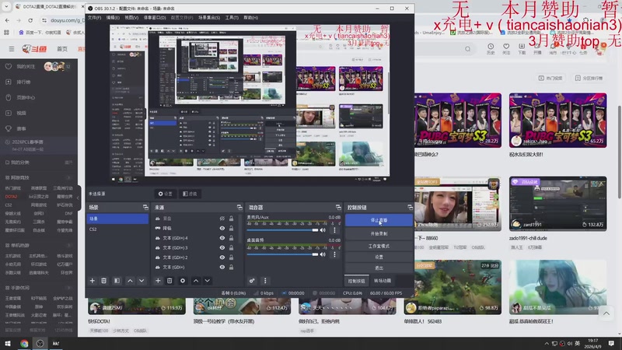Switch to the 转场动画 tab in OBS
This screenshot has width=622, height=350.
coord(383,281)
